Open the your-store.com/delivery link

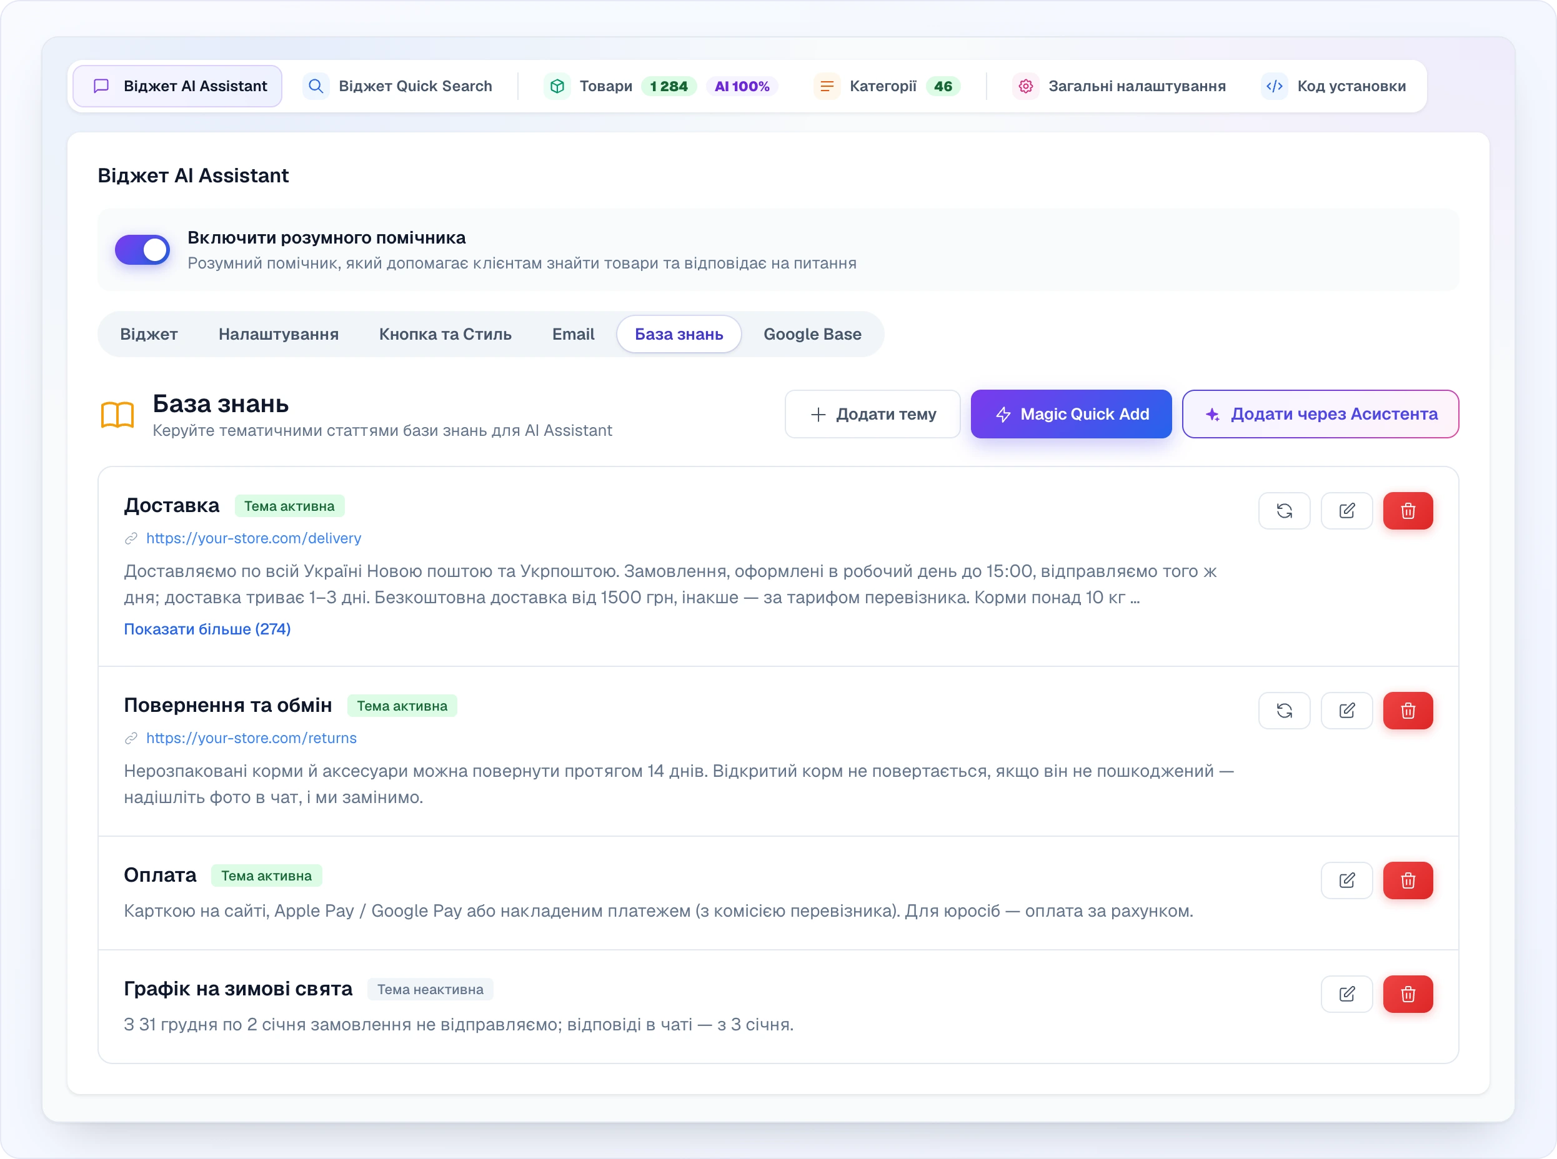pyautogui.click(x=254, y=539)
